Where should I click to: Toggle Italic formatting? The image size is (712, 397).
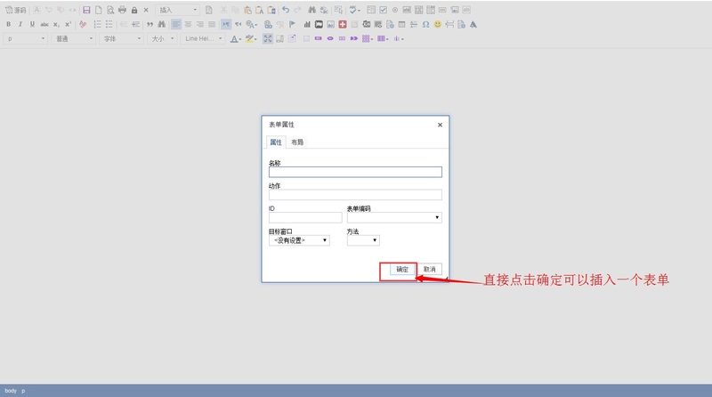[x=20, y=24]
